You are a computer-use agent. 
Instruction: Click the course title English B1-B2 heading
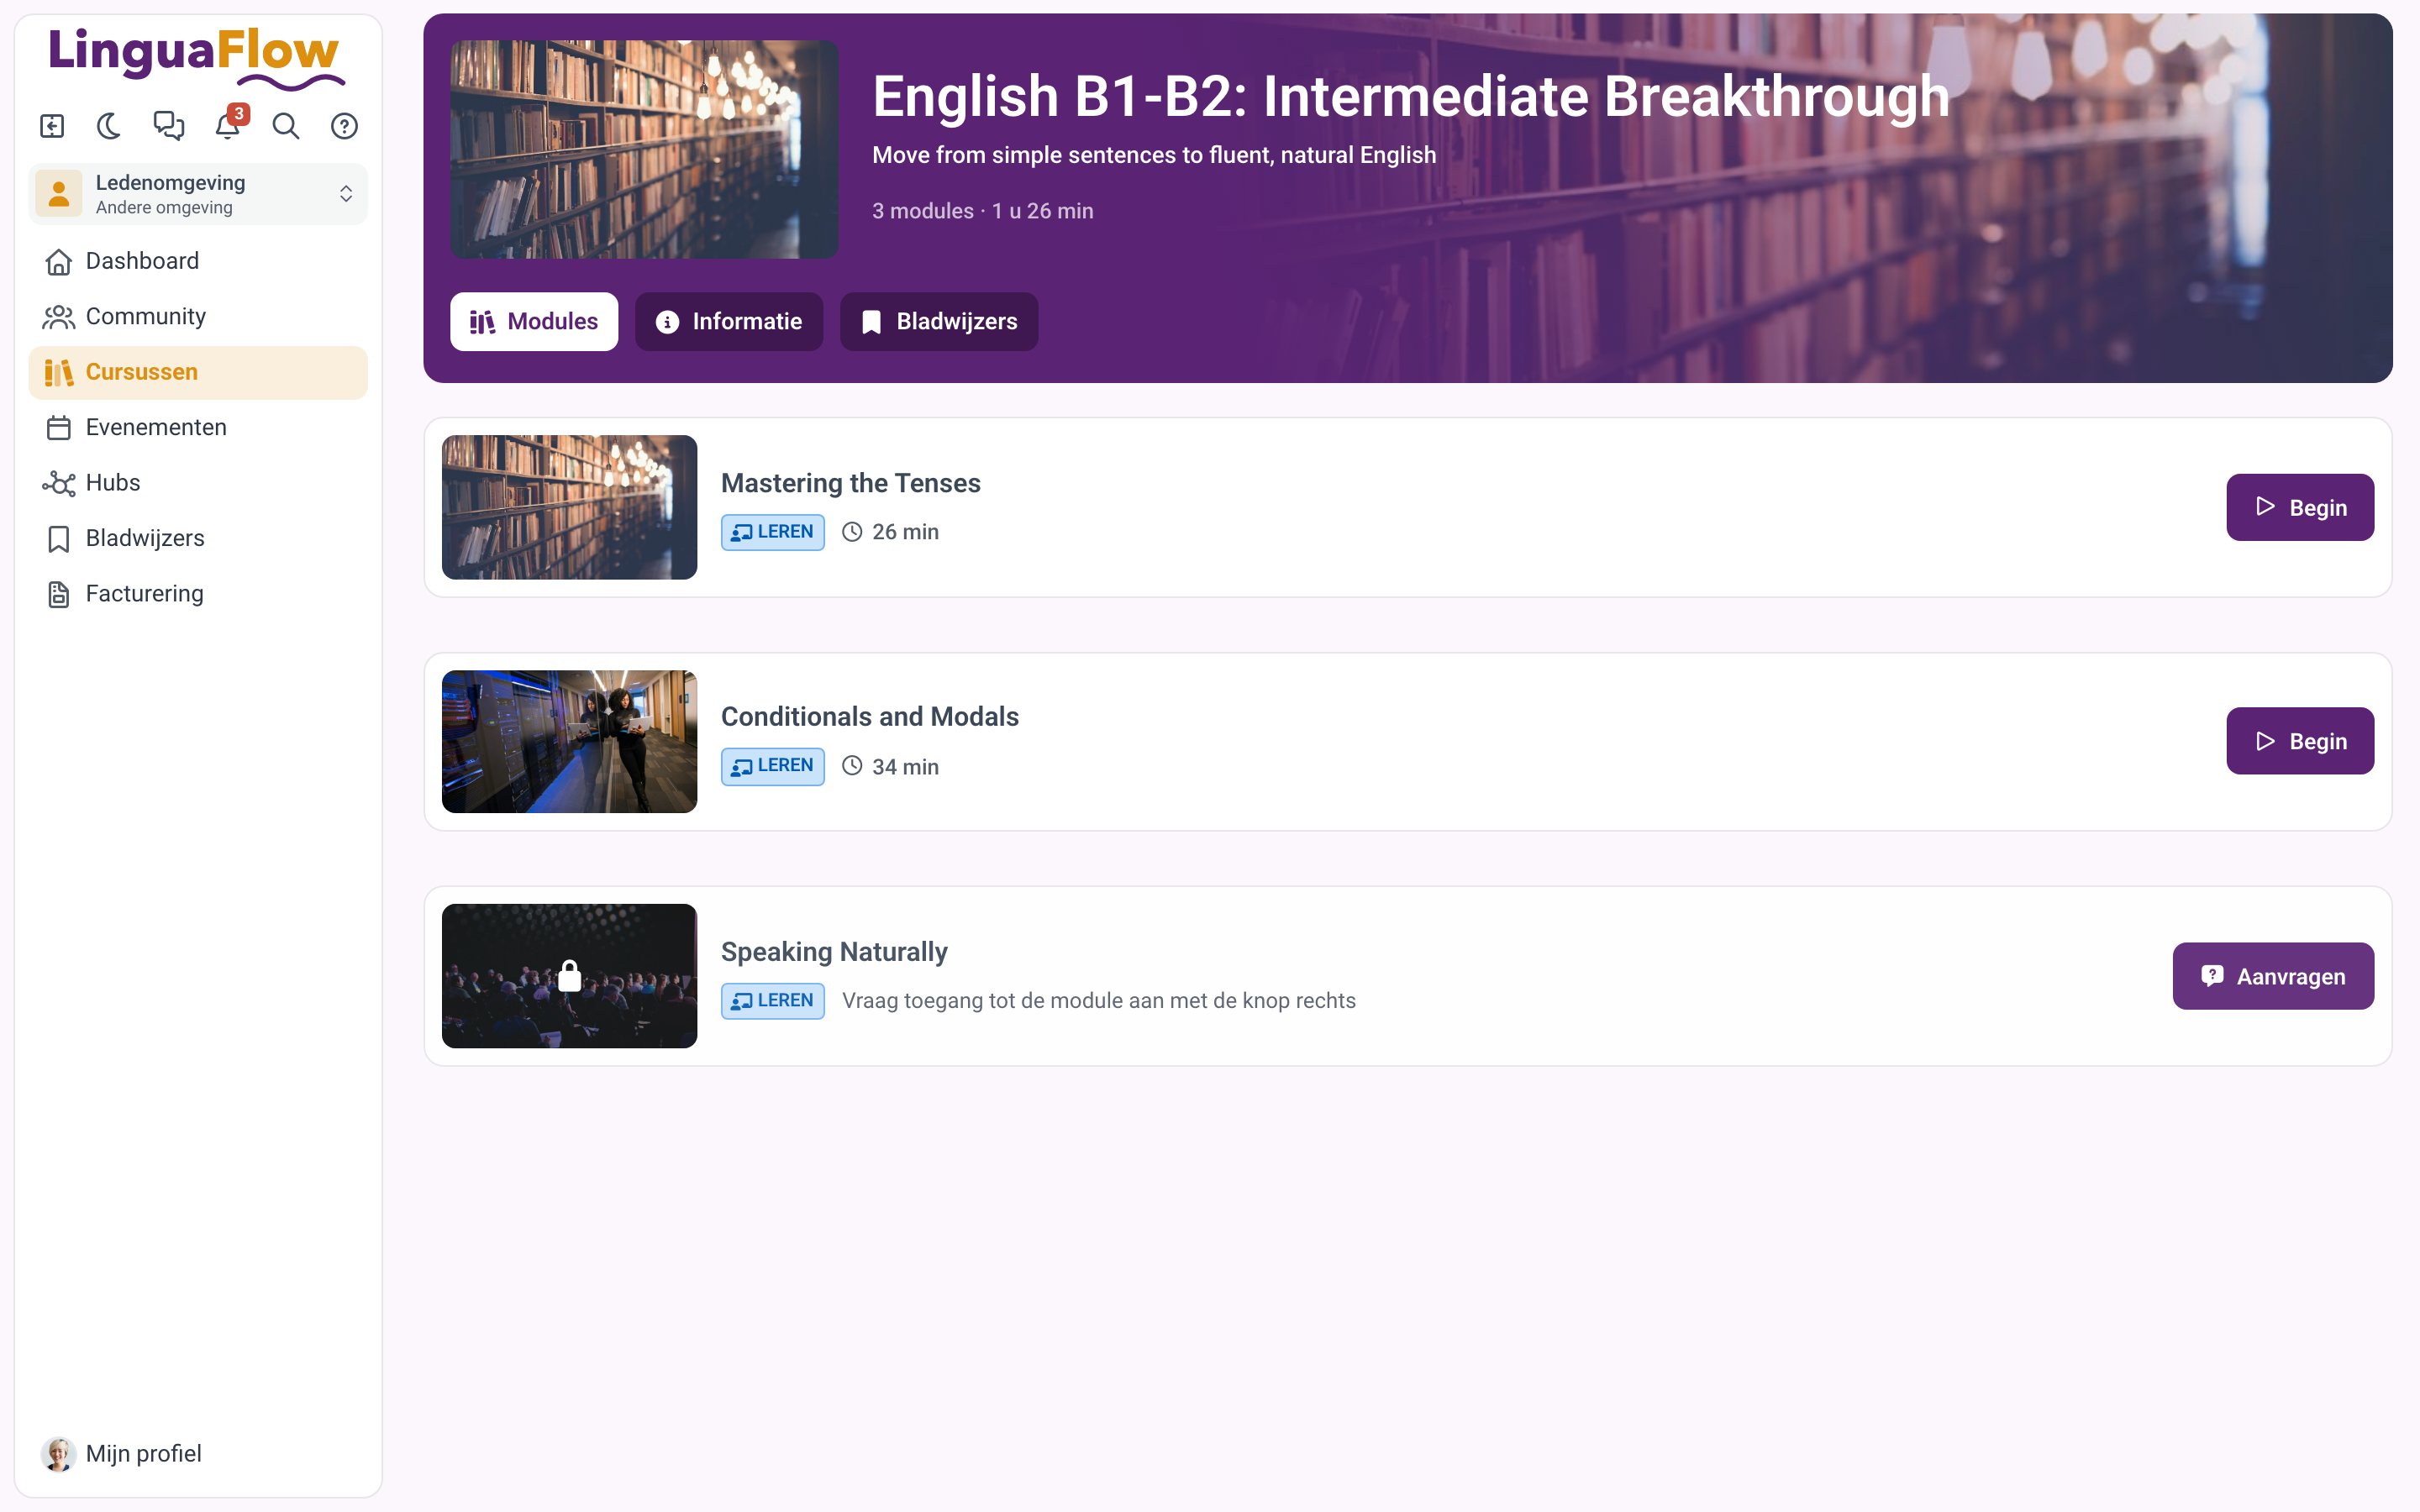1411,97
